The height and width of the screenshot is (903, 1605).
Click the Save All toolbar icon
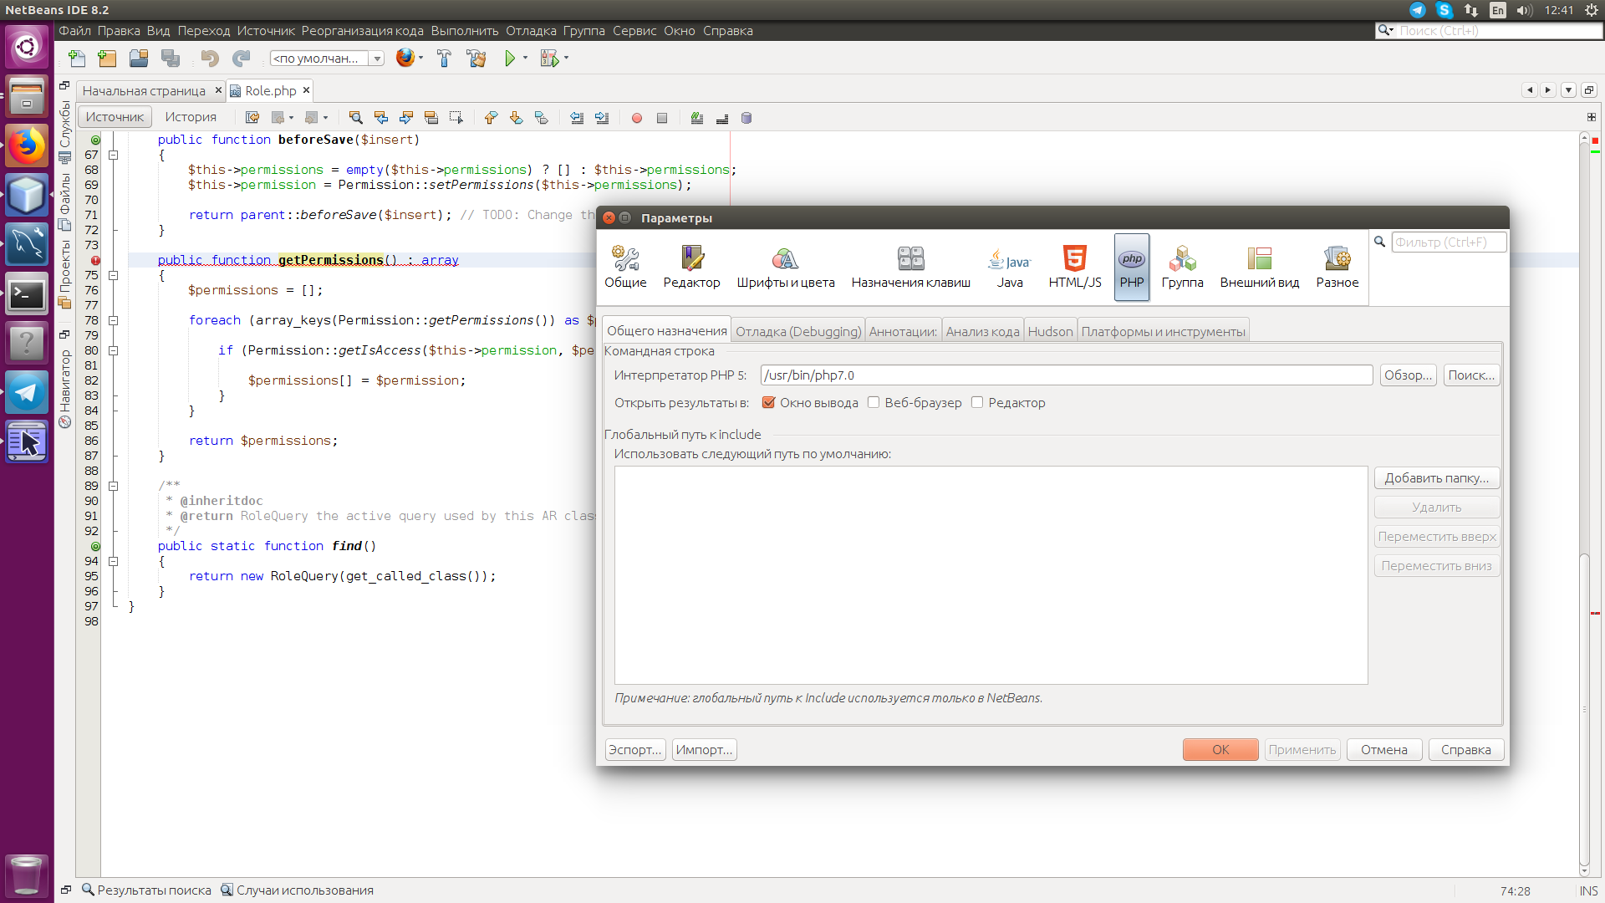point(171,59)
